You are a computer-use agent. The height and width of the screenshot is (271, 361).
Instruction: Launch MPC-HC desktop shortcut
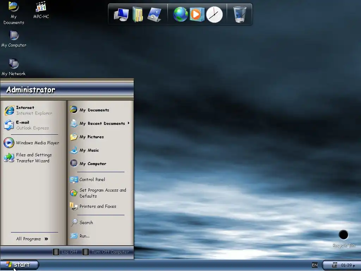(x=41, y=10)
